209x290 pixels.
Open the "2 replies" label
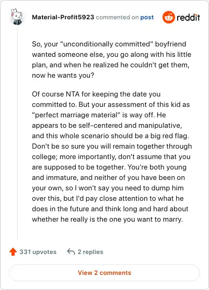point(90,252)
